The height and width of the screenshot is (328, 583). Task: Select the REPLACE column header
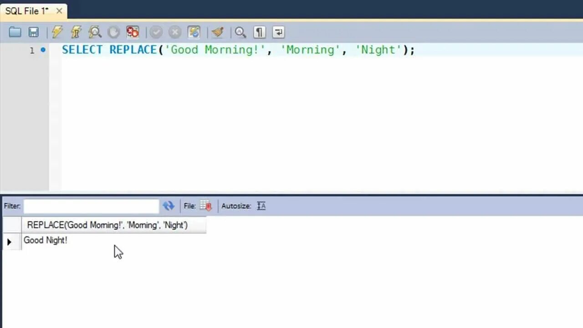pos(114,225)
